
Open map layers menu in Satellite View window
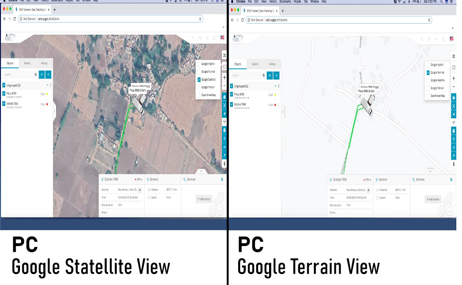(x=224, y=66)
